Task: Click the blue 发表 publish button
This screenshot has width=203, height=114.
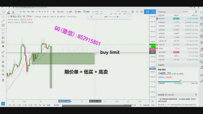Action: pyautogui.click(x=148, y=12)
